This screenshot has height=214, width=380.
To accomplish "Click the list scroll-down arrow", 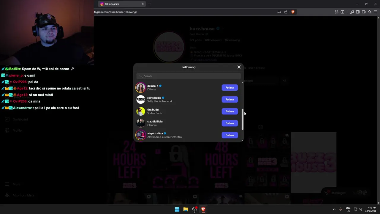I will click(243, 140).
